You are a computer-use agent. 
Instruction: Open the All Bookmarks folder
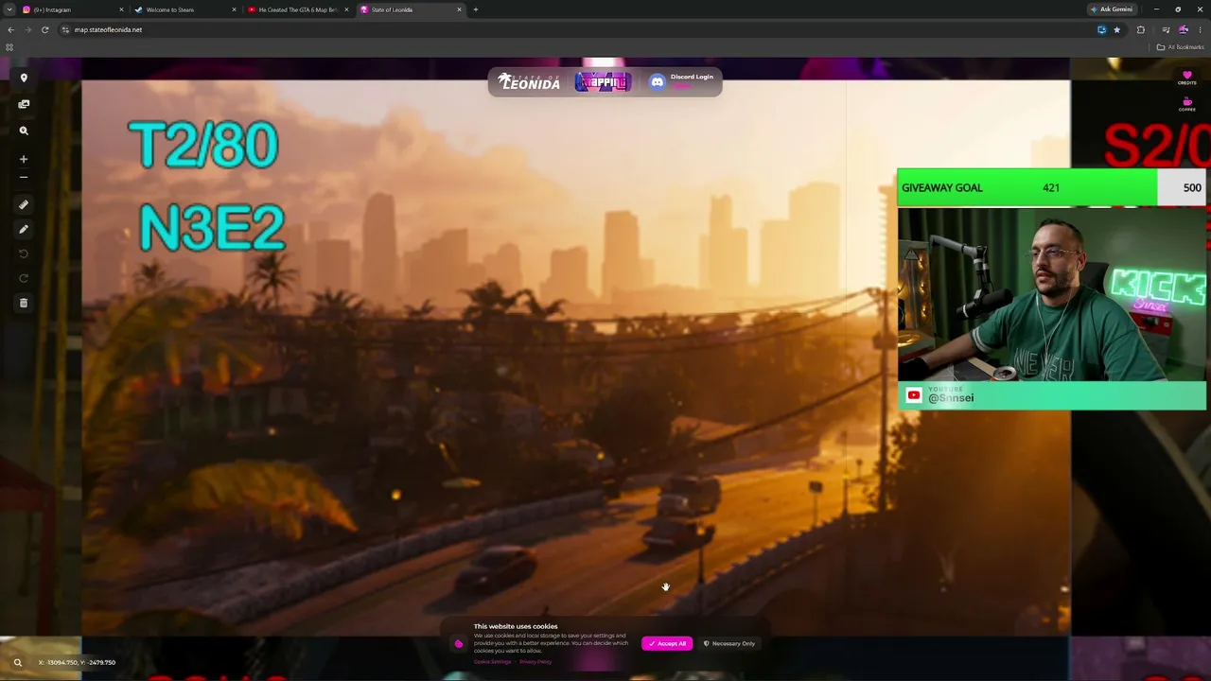(1181, 47)
